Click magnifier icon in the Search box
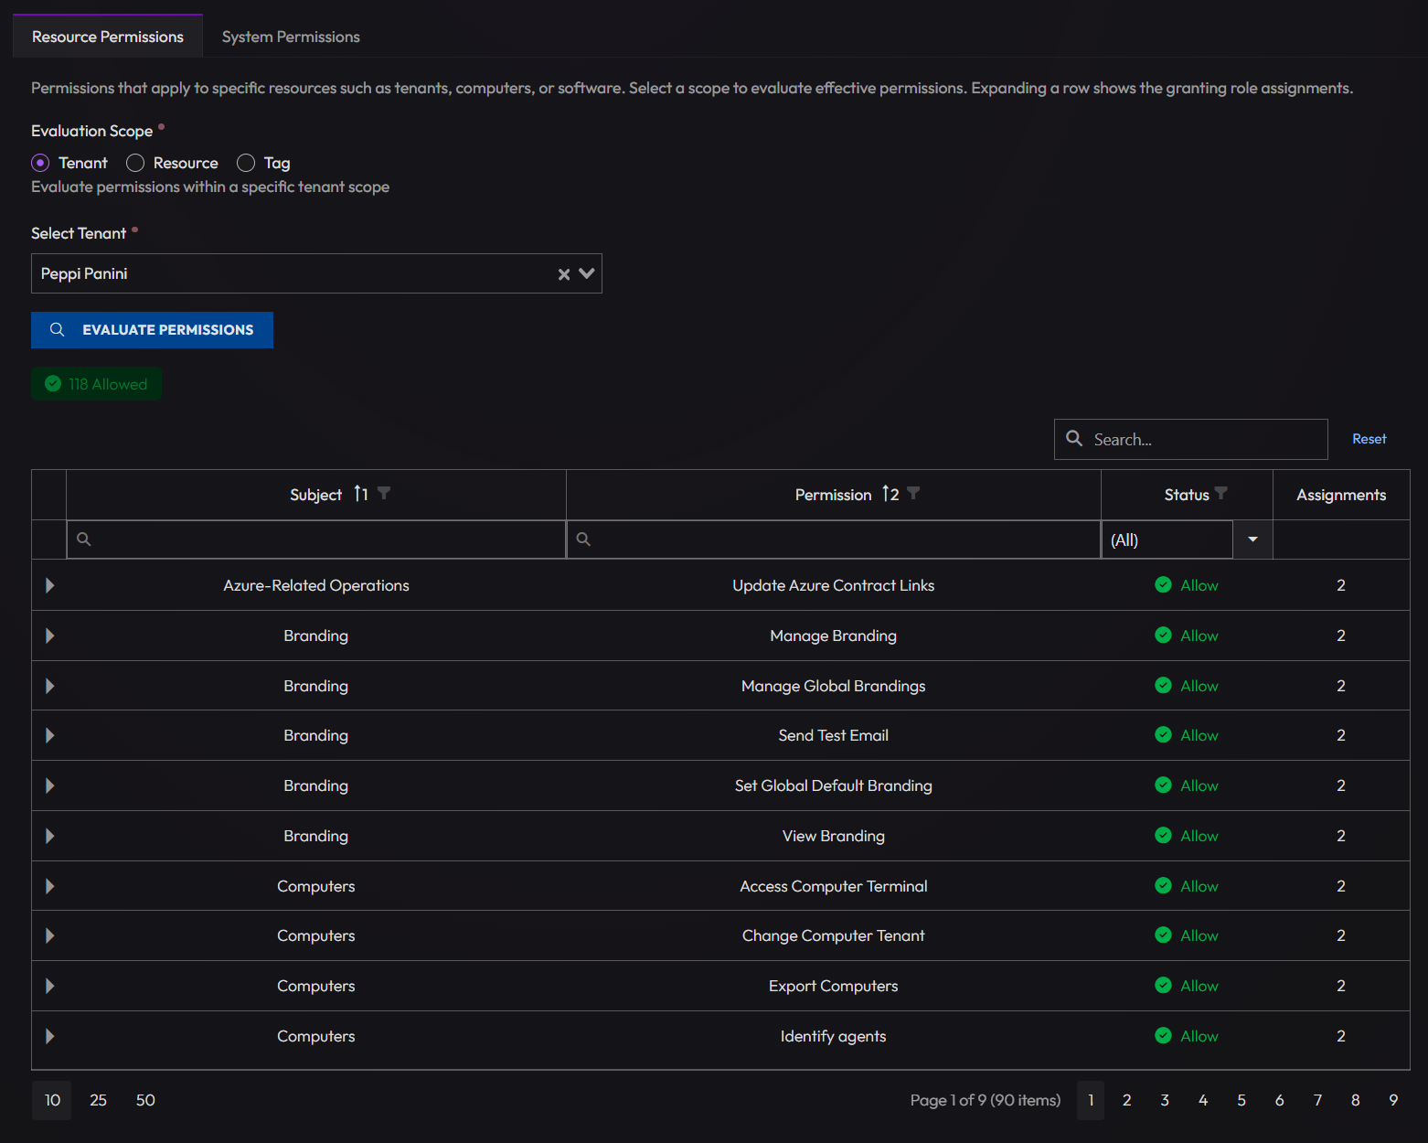This screenshot has height=1143, width=1428. pos(1074,439)
